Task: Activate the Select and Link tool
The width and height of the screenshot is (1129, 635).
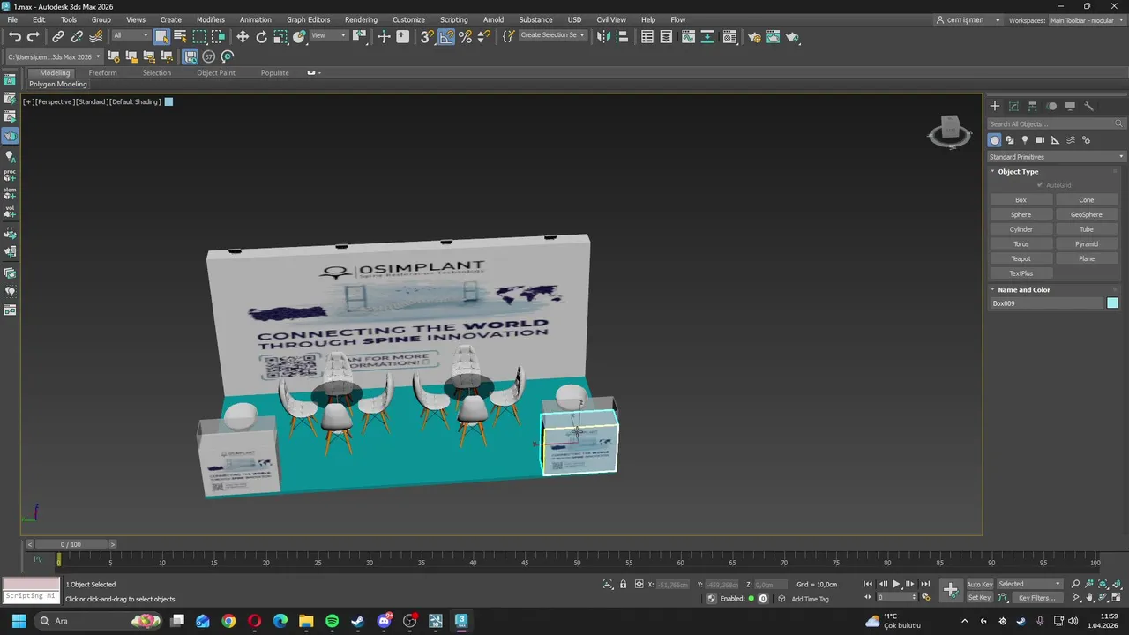Action: [58, 36]
